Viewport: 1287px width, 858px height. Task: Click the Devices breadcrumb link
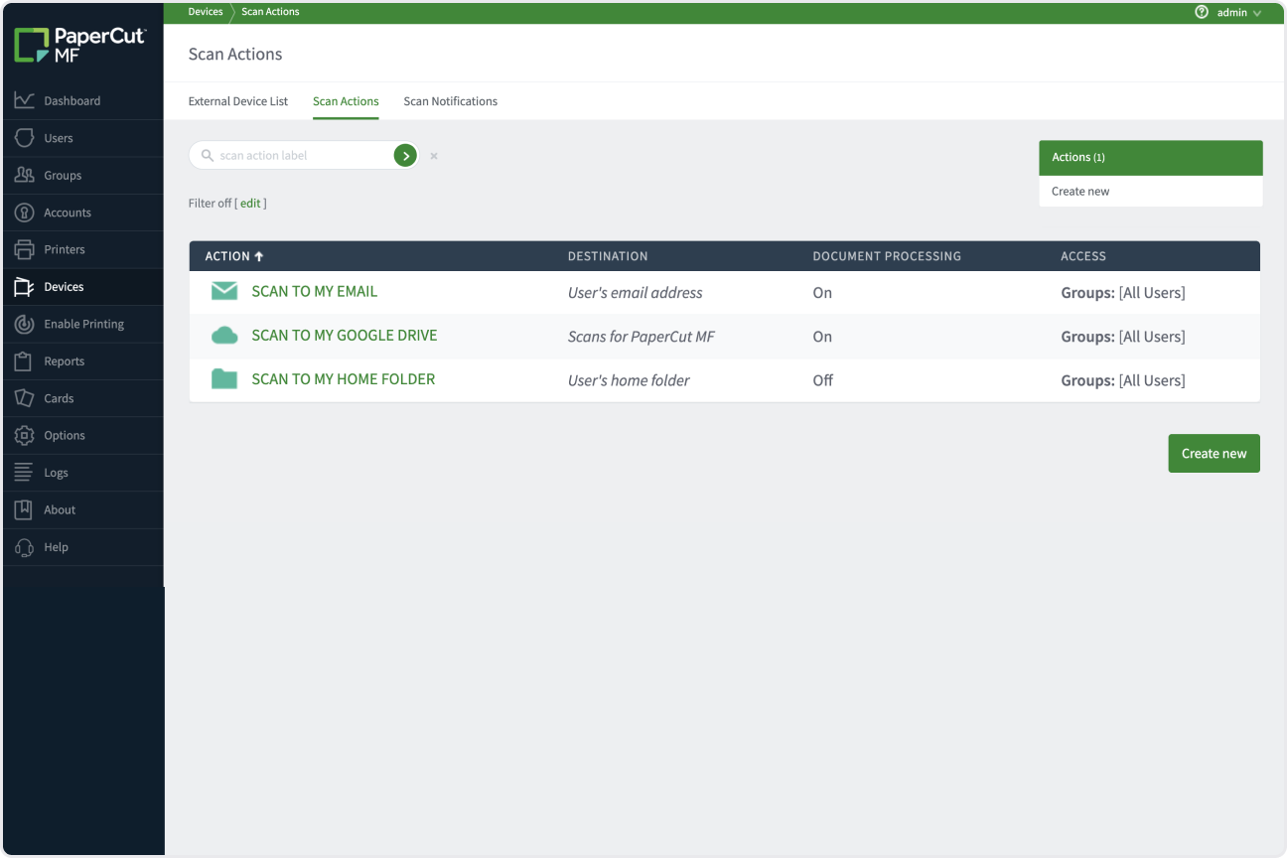[206, 12]
